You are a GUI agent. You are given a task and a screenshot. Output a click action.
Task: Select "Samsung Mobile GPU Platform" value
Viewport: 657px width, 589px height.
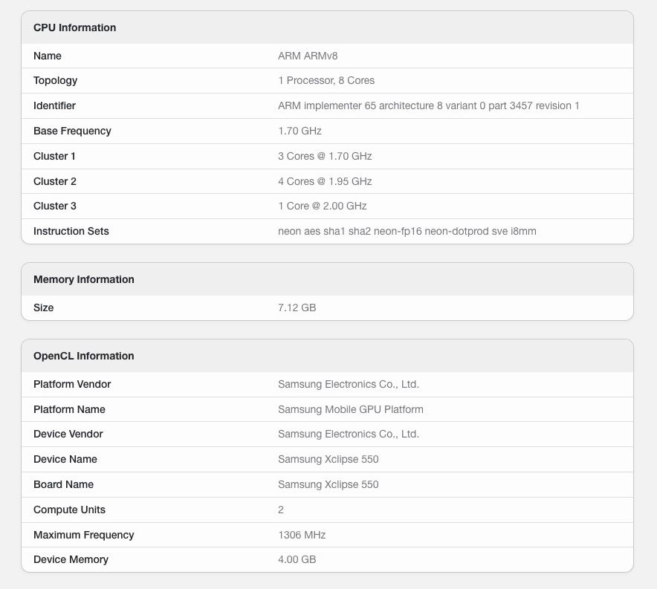(350, 409)
